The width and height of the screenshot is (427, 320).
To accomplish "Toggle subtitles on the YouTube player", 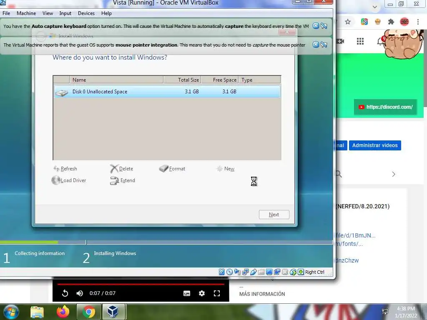I will (x=187, y=293).
